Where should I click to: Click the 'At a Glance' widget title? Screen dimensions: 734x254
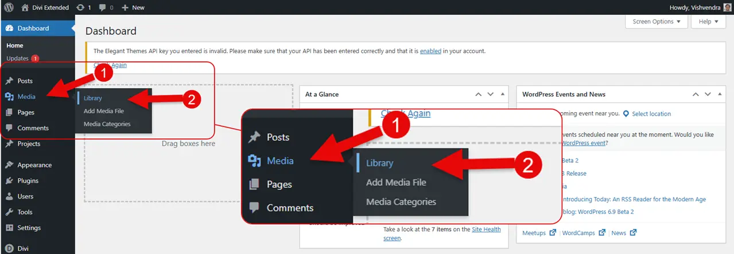click(x=322, y=94)
